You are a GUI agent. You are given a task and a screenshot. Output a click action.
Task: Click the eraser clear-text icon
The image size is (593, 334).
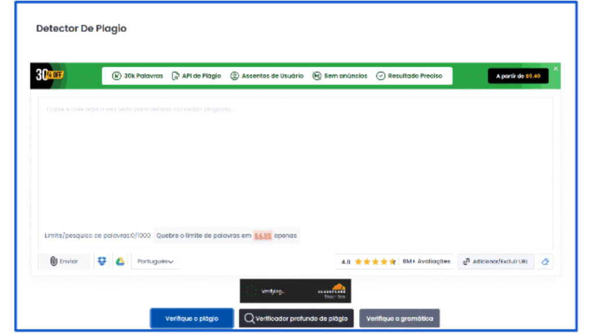[x=545, y=262]
